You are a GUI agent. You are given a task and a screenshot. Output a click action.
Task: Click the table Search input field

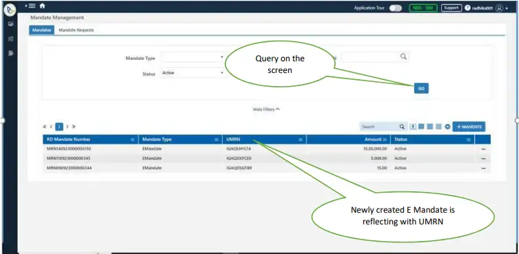click(x=379, y=127)
